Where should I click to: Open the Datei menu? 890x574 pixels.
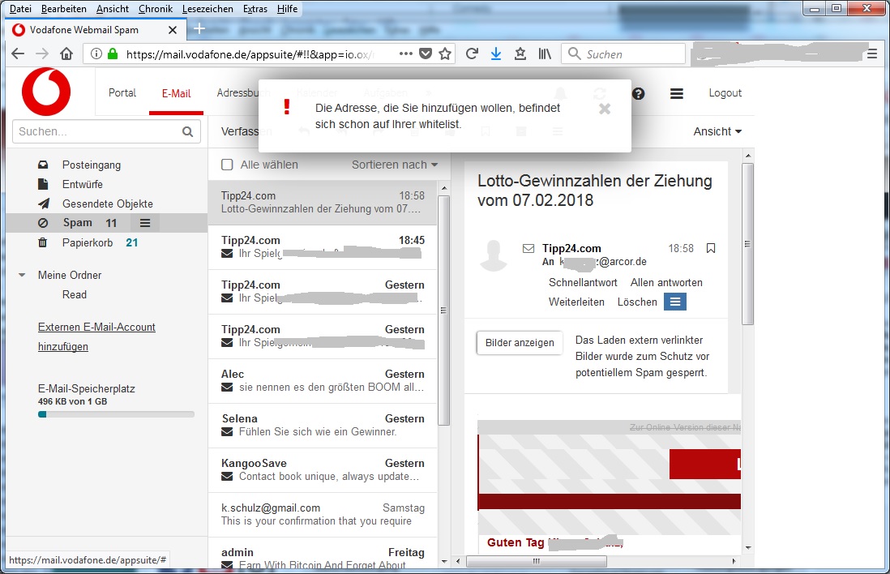[20, 9]
